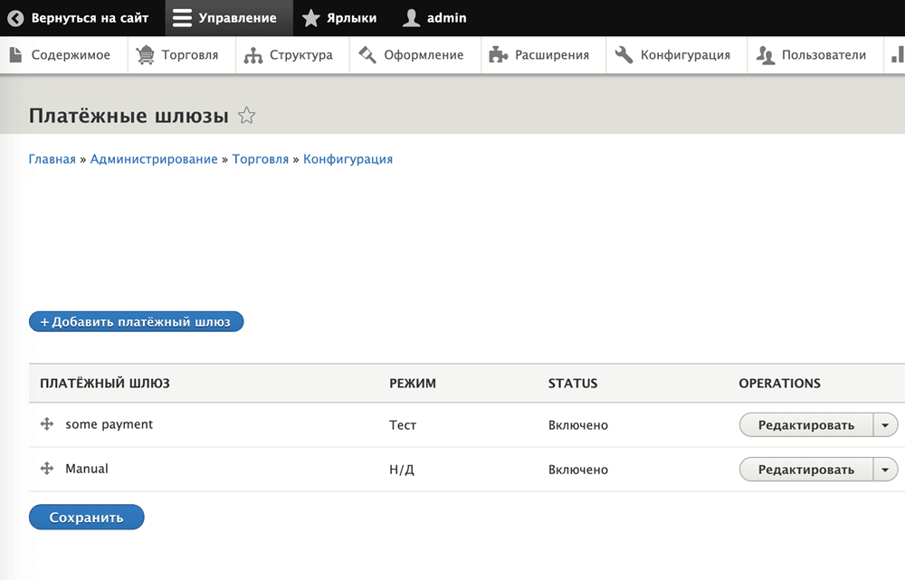
Task: Click the back arrow icon beside Вернуться на сайт
Action: (x=15, y=18)
